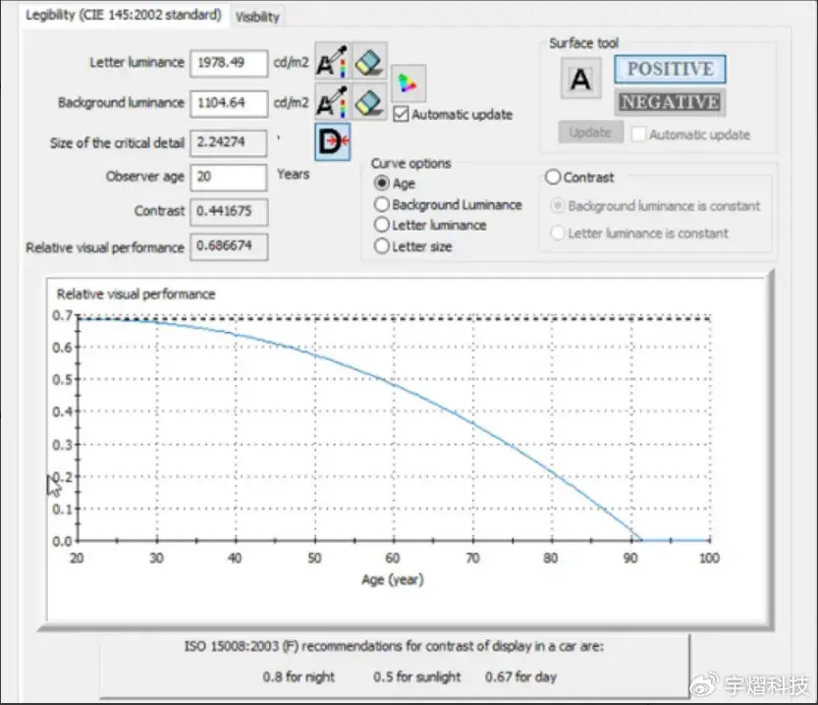Pick background luminance with eyedropper icon
Viewport: 818px width, 705px height.
(333, 102)
